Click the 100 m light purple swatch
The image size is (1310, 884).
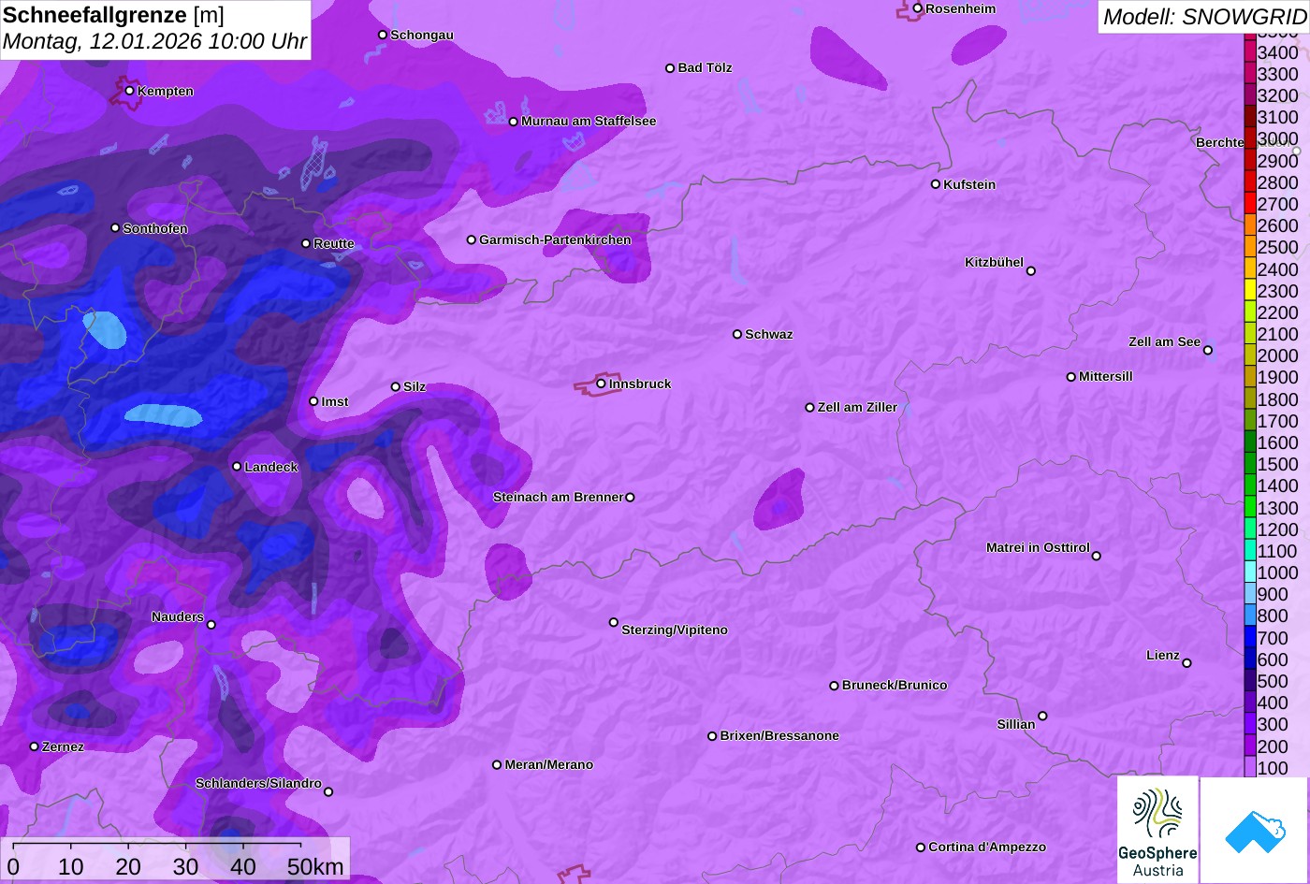pos(1250,768)
